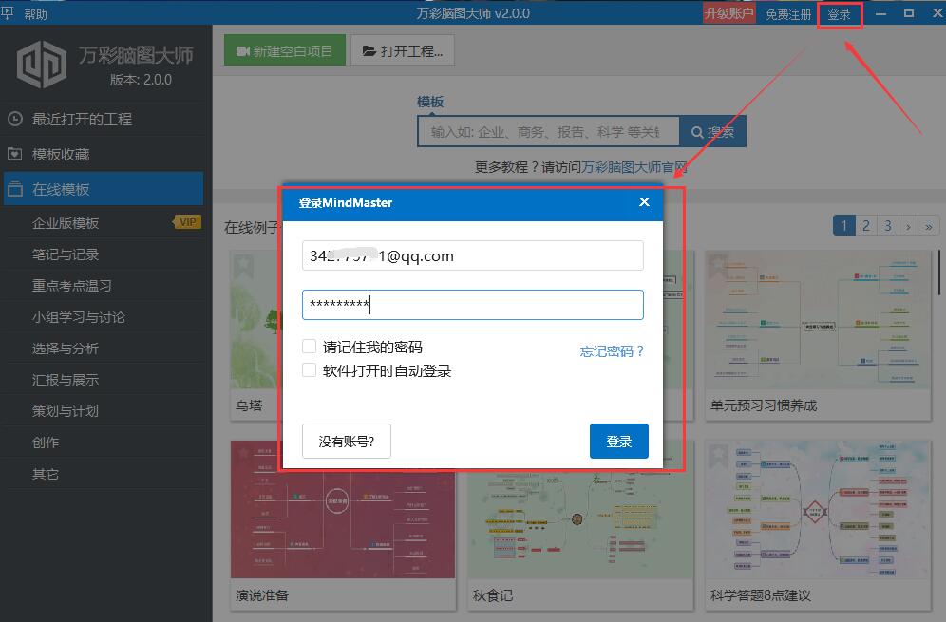Click the magnifier icon on the 搜索 button
The image size is (946, 622).
(x=695, y=131)
